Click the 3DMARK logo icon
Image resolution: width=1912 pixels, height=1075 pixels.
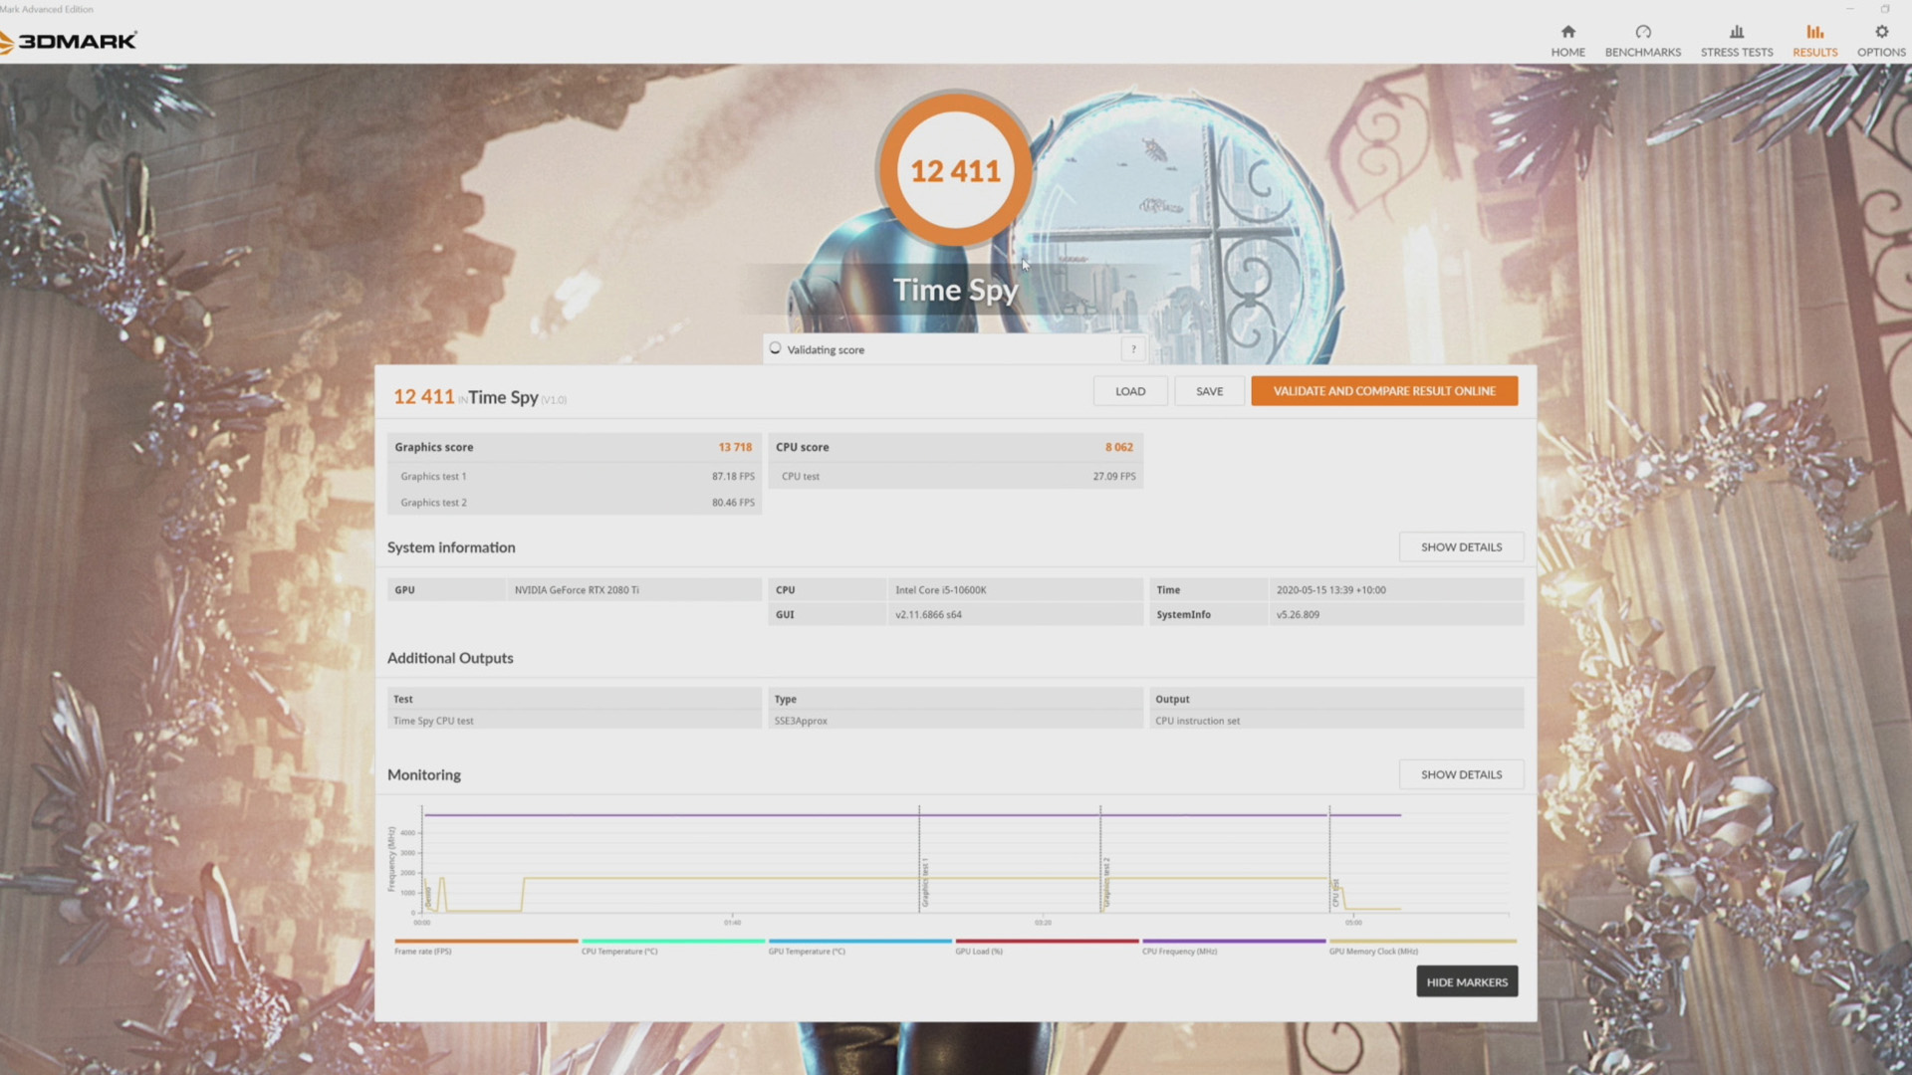(73, 41)
